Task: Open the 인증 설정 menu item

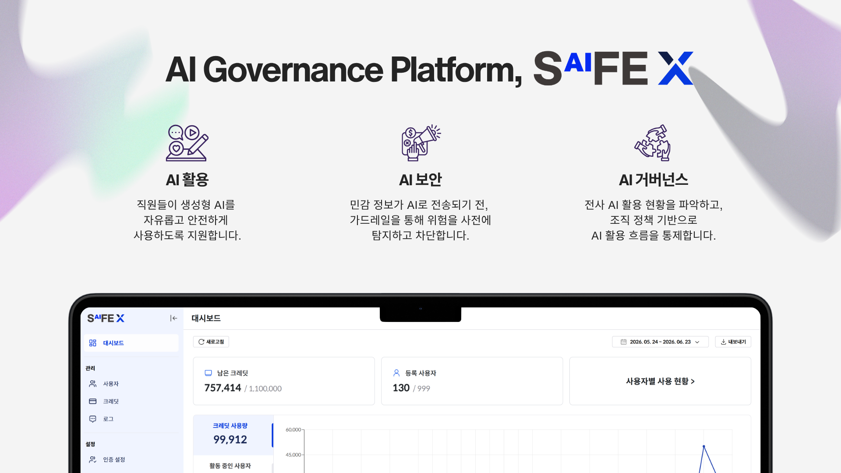Action: click(131, 459)
